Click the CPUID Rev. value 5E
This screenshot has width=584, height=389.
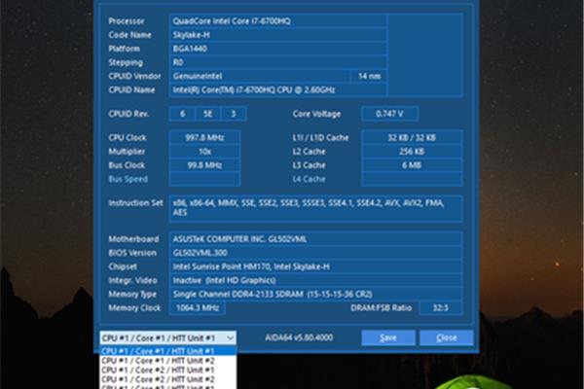pyautogui.click(x=208, y=114)
